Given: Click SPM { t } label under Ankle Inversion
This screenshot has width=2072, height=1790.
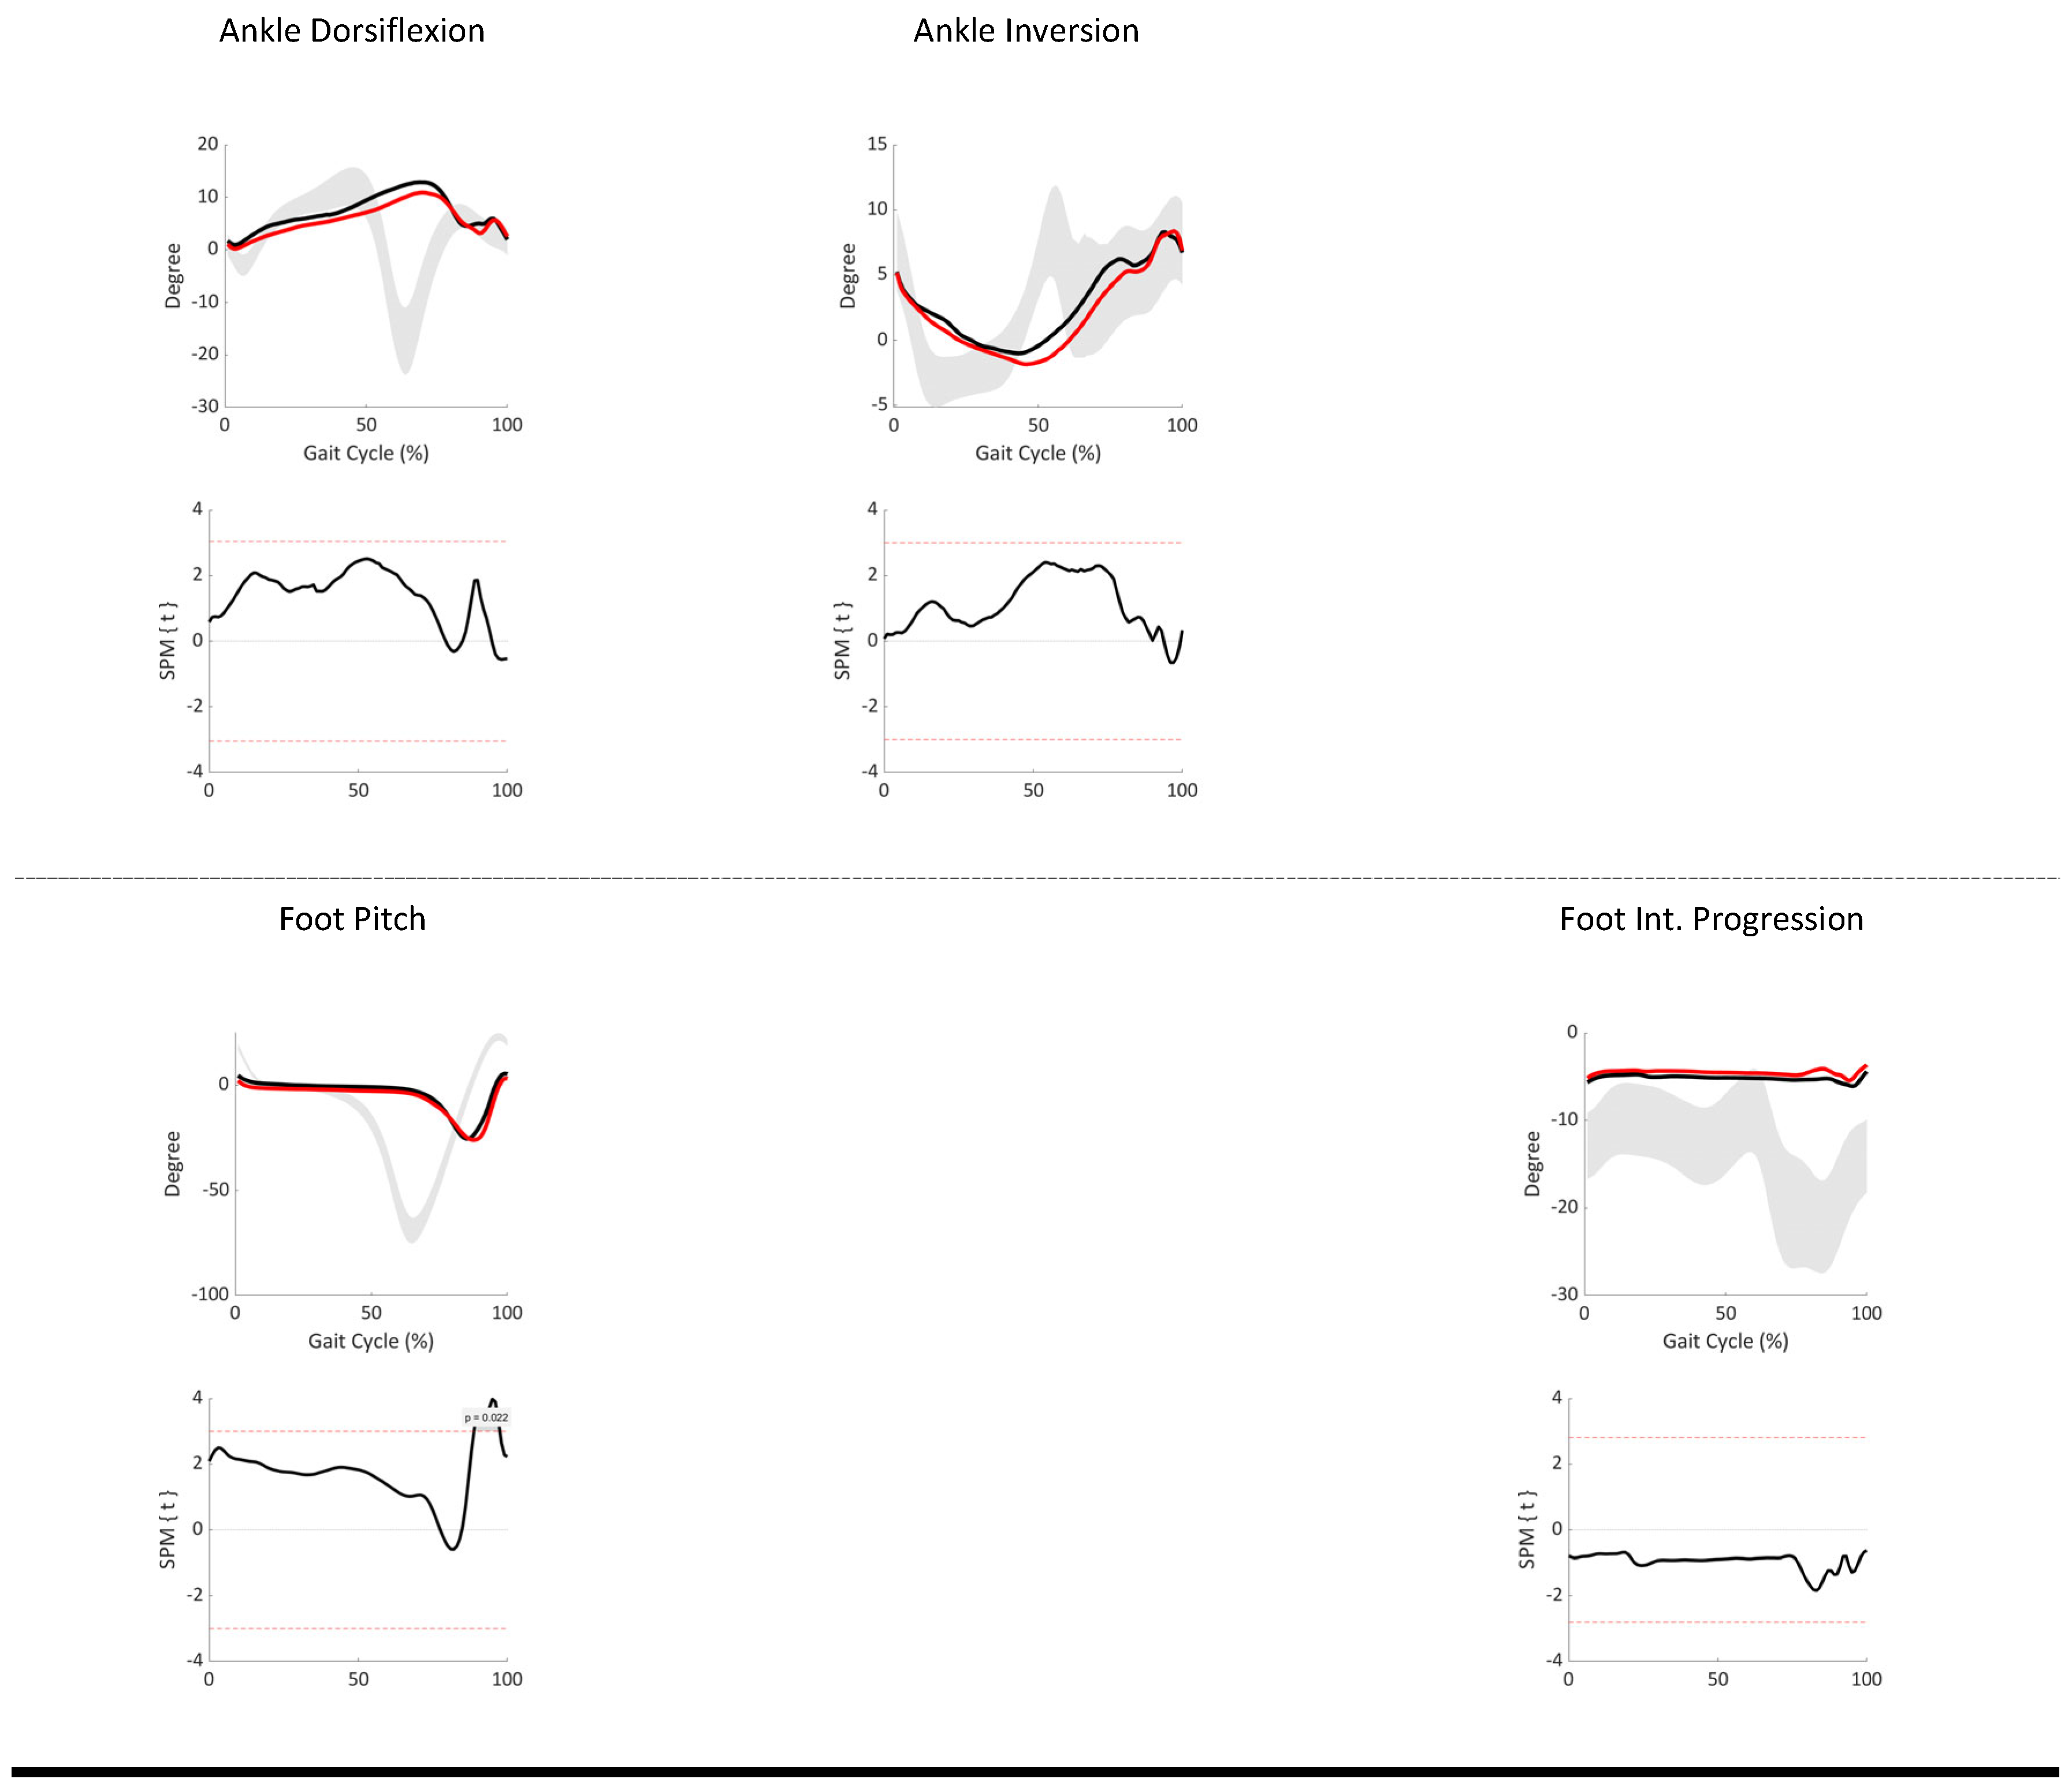Looking at the screenshot, I should 842,641.
